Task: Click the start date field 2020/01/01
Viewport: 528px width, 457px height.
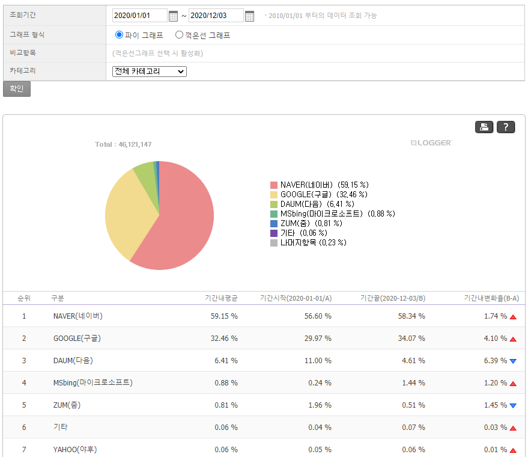Action: tap(139, 16)
